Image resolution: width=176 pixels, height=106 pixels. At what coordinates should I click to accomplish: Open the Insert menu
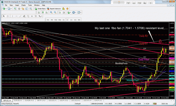point(17,5)
